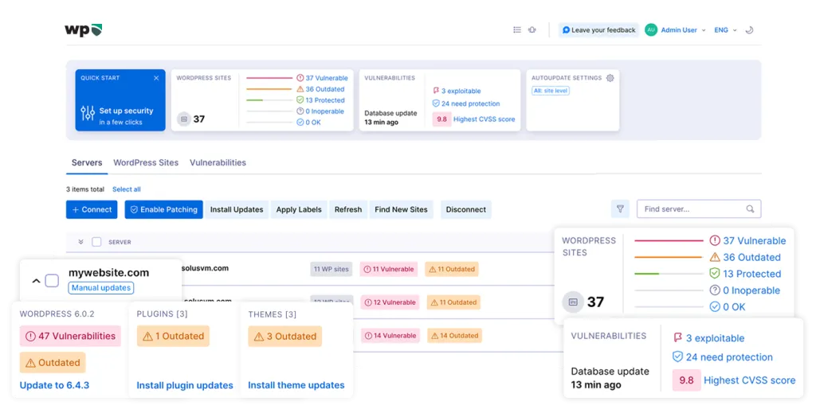The image size is (816, 413).
Task: Click the WP Guardian shield logo
Action: (x=83, y=30)
